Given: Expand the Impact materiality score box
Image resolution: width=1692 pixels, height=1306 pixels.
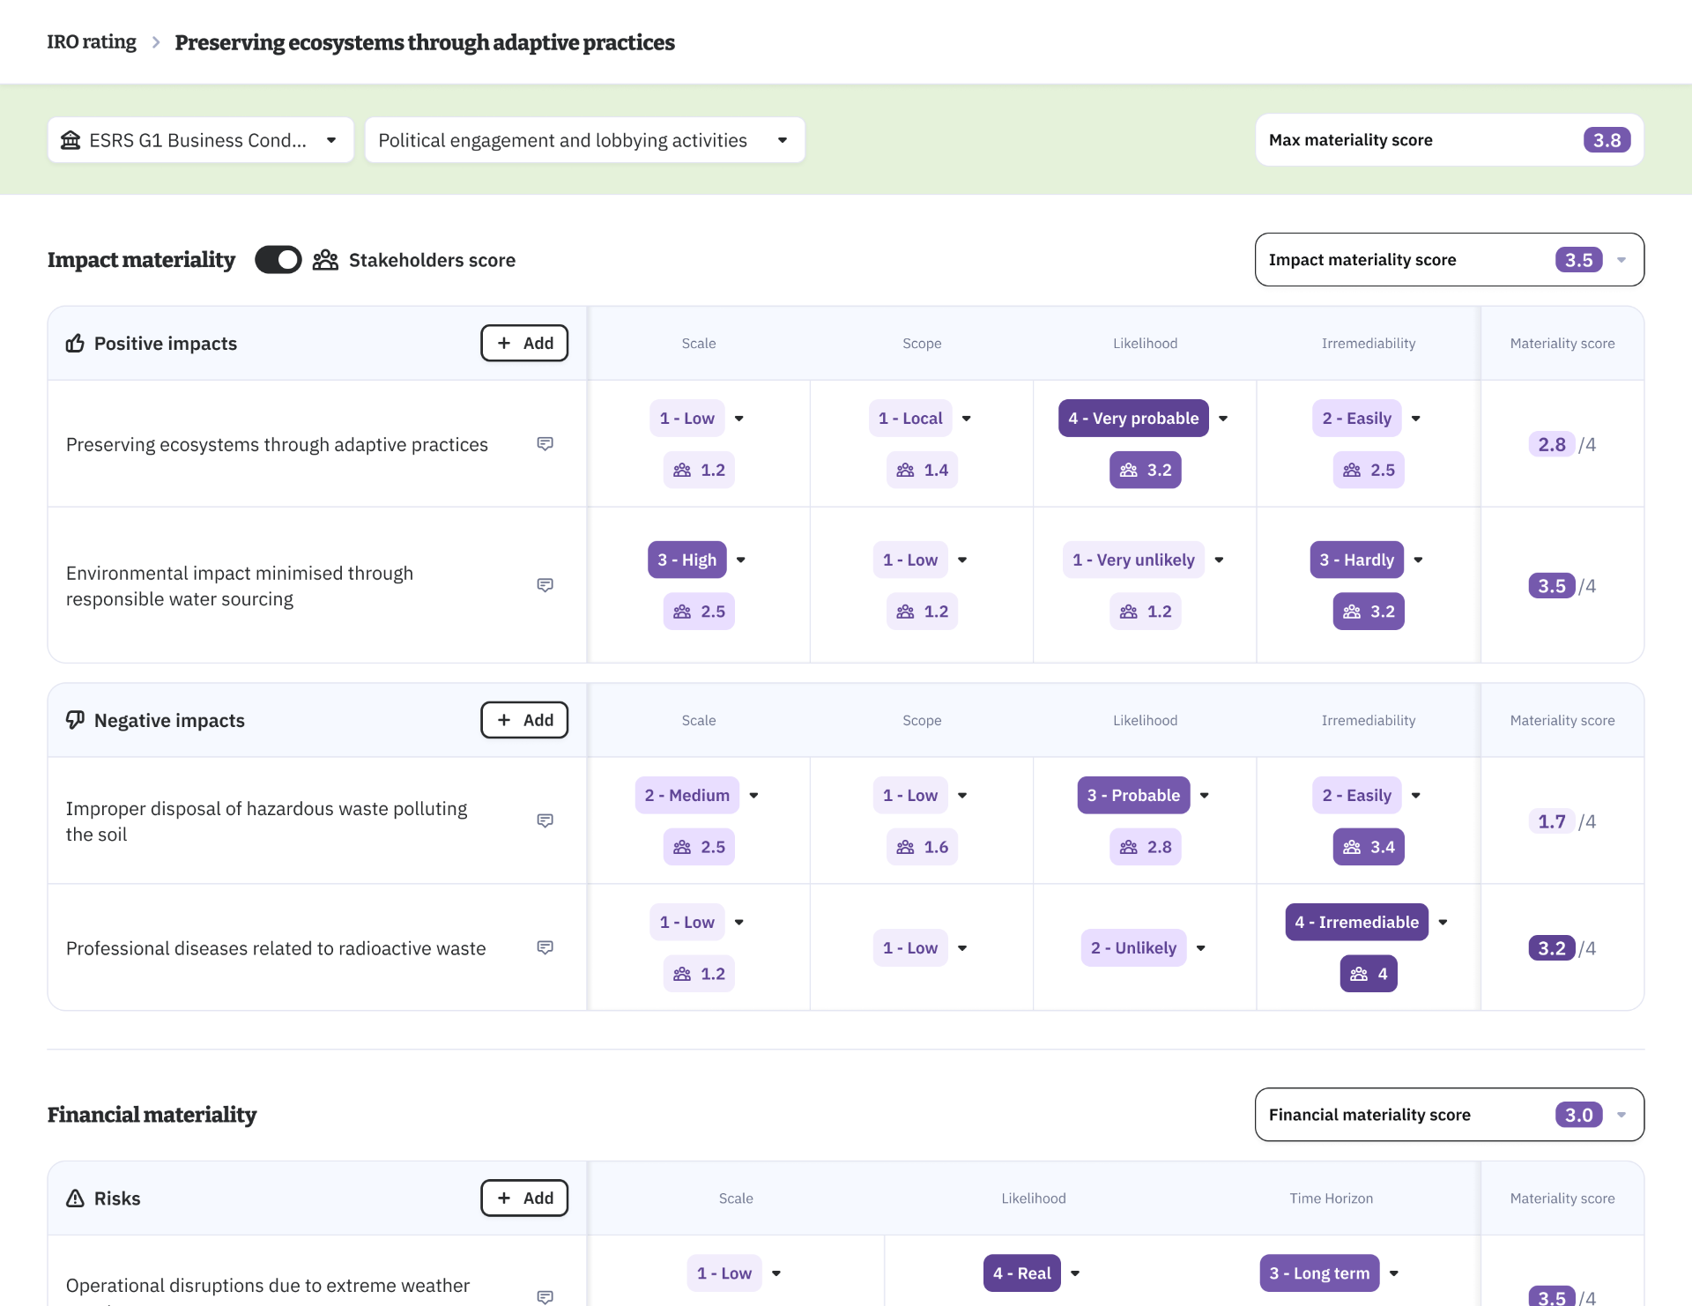Looking at the screenshot, I should pos(1449,260).
